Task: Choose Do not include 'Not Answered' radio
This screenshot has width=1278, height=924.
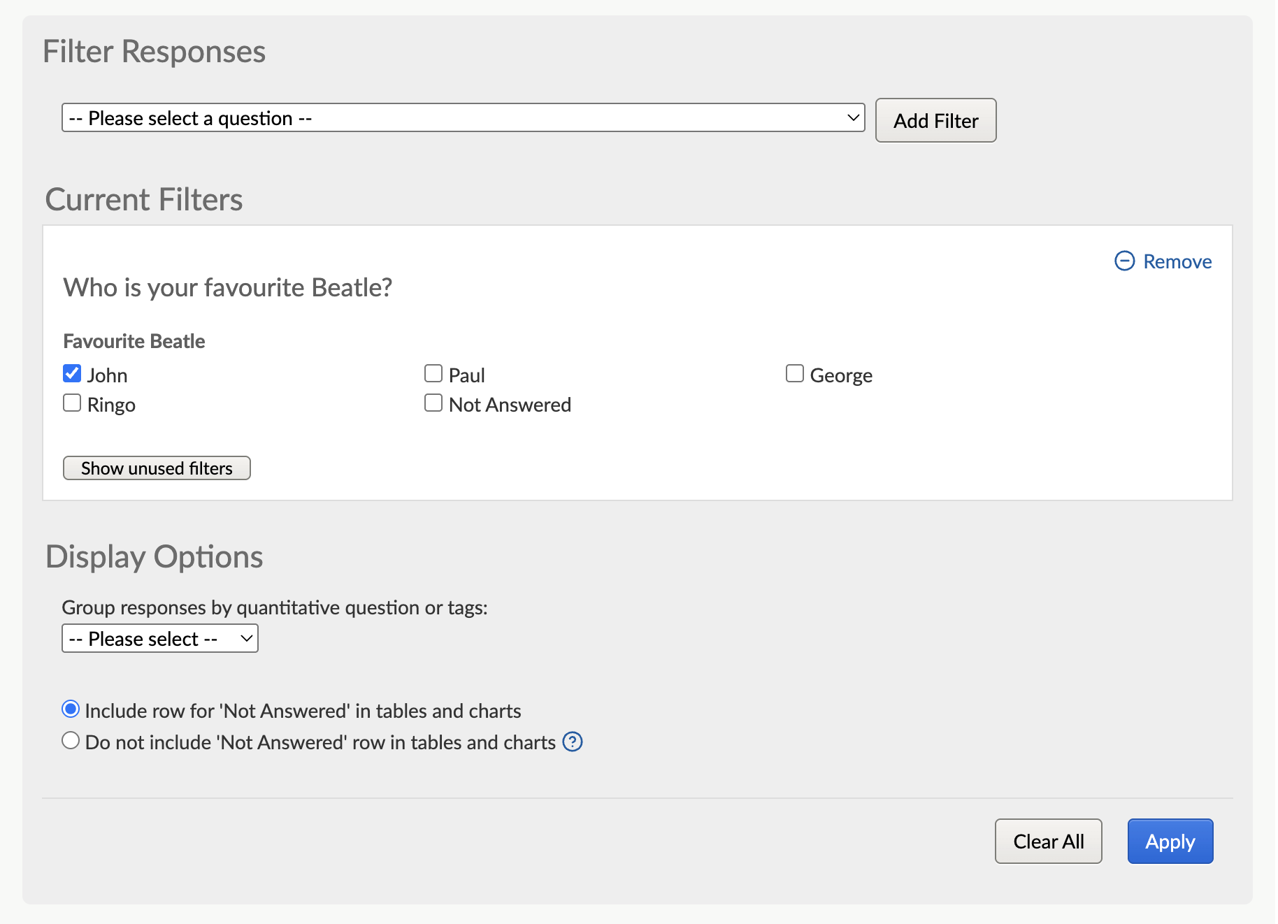Action: click(x=71, y=741)
